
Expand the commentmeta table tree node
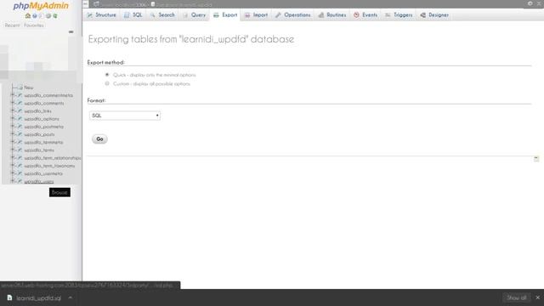pyautogui.click(x=13, y=94)
